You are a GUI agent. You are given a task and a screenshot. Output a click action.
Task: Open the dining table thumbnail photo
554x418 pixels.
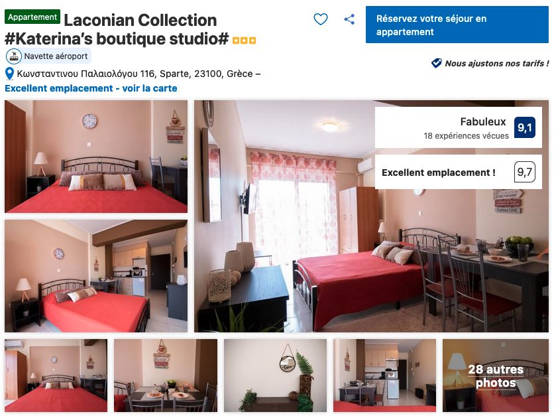coord(166,376)
